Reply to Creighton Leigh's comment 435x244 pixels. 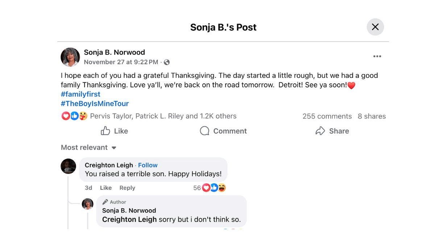point(127,188)
